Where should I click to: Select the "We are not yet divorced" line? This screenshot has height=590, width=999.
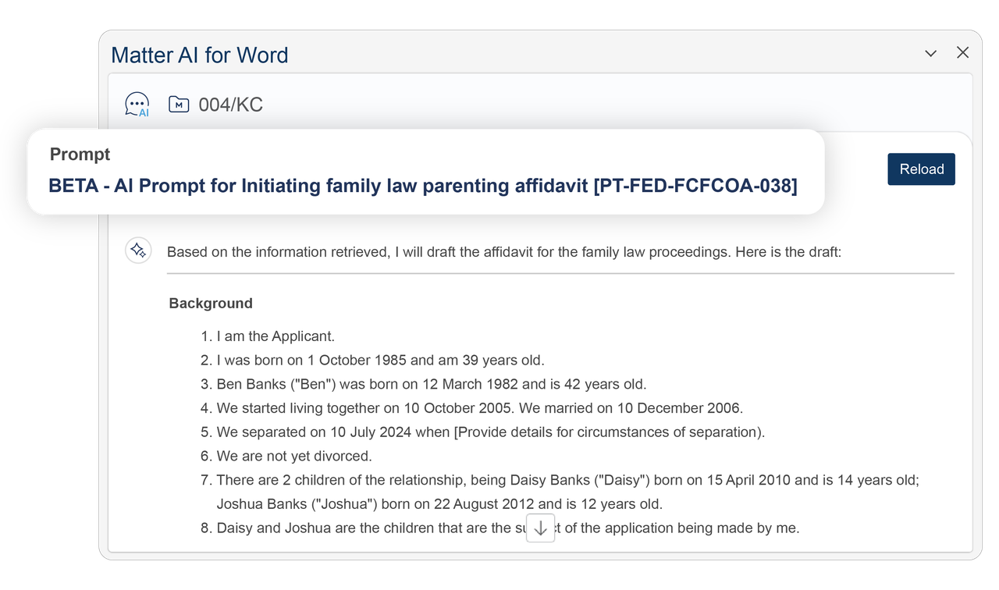pyautogui.click(x=293, y=456)
